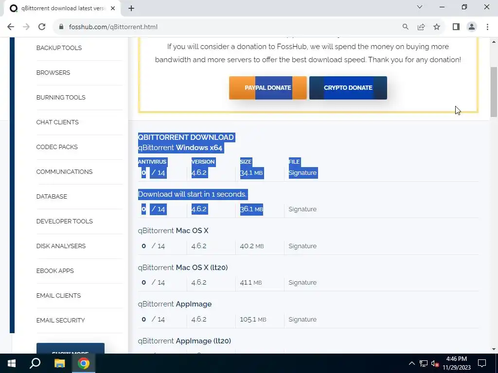Click the muted volume tray icon
Image resolution: width=498 pixels, height=373 pixels.
pyautogui.click(x=435, y=363)
